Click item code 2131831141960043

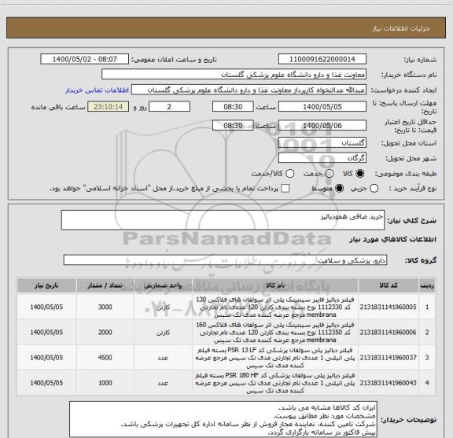389,383
